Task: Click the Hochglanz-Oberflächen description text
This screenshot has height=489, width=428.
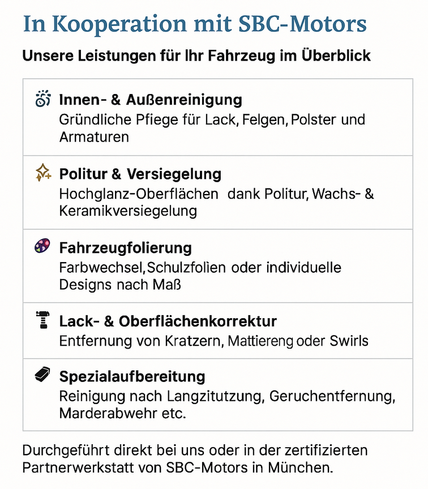Action: pos(216,202)
